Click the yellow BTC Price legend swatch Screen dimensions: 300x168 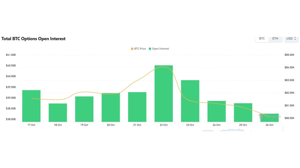[132, 49]
